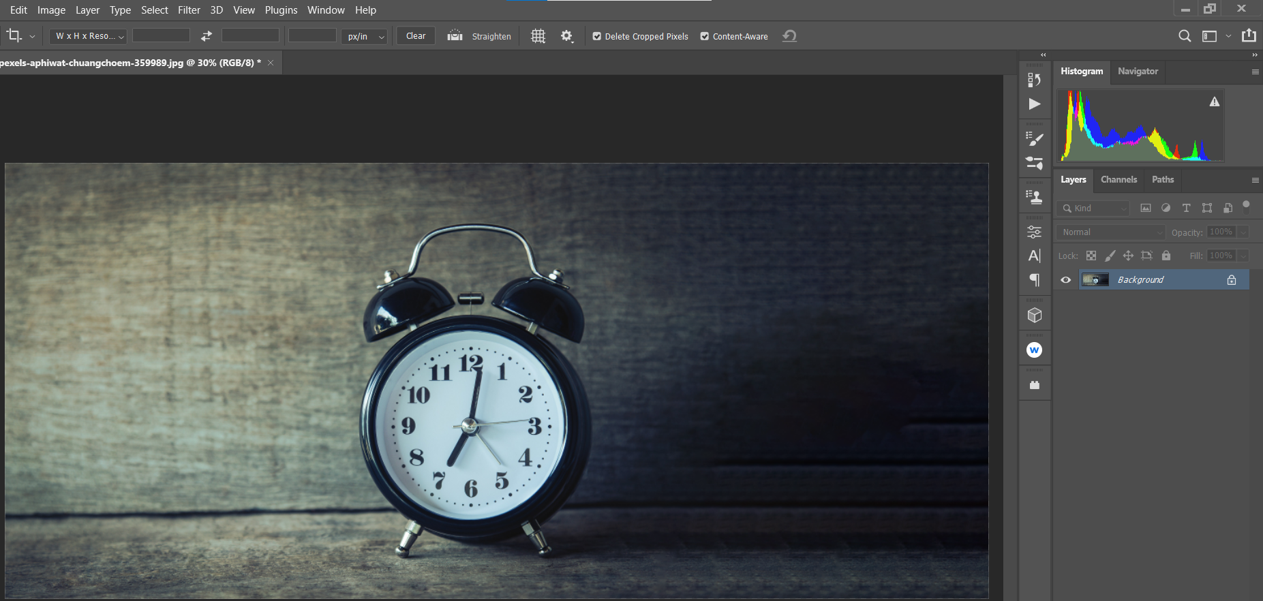Image resolution: width=1263 pixels, height=601 pixels.
Task: Open the Actions panel play icon
Action: pos(1034,104)
